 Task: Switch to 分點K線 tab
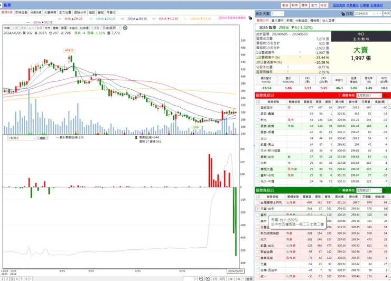35,13
